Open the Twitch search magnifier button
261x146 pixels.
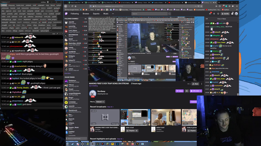click(x=170, y=14)
